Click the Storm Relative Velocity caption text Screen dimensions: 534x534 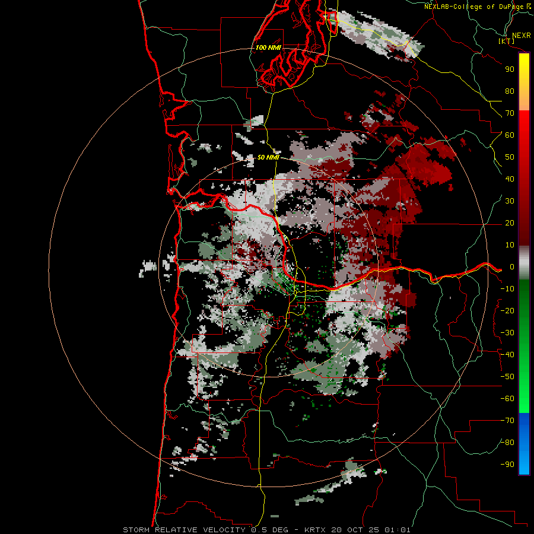[266, 530]
